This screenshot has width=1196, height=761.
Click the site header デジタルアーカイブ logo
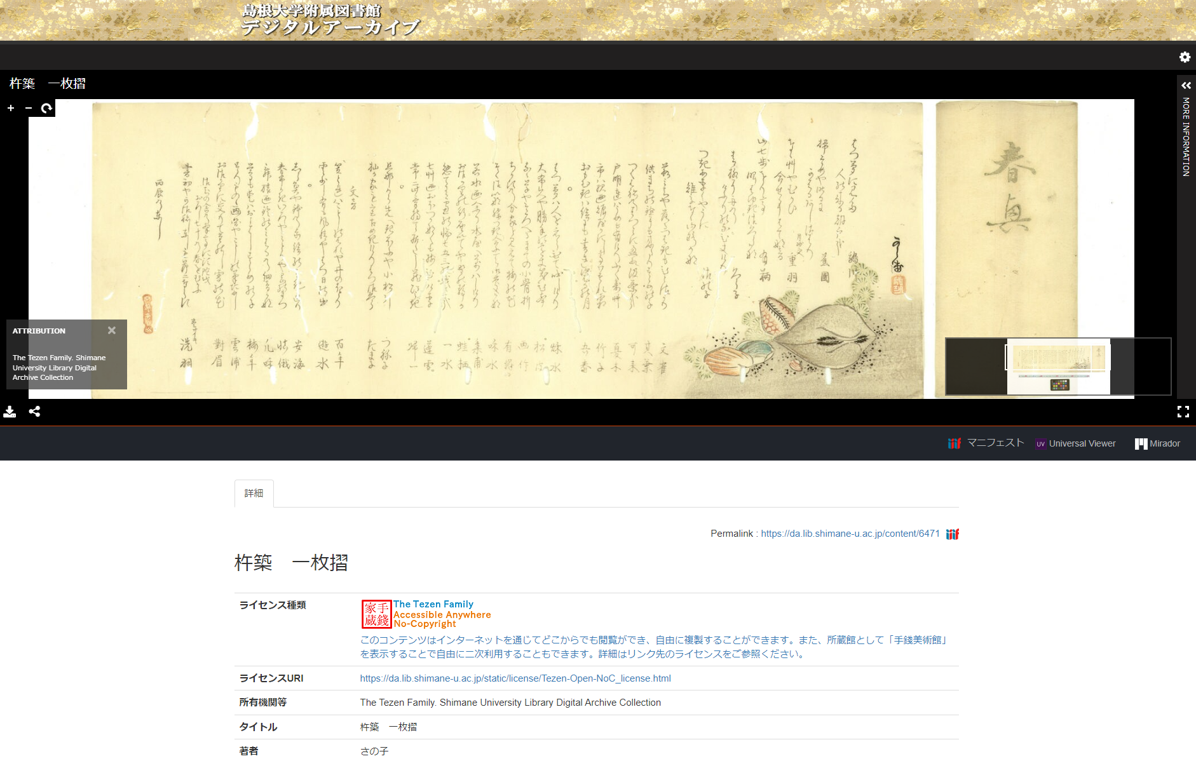tap(330, 19)
